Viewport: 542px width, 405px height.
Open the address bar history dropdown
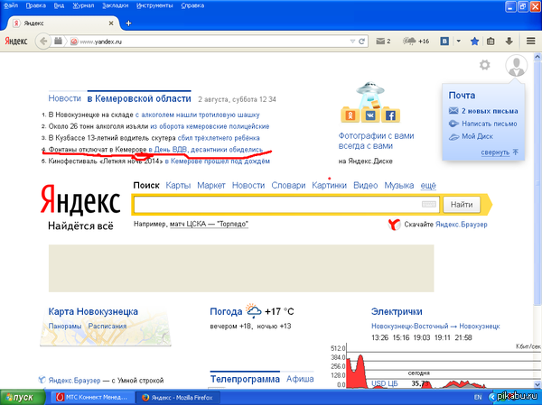352,41
